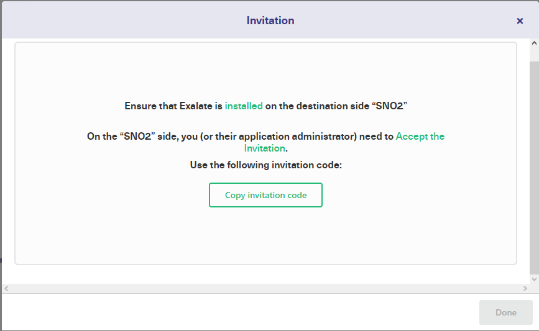Click the "Use the following invitation code:" text

click(265, 165)
